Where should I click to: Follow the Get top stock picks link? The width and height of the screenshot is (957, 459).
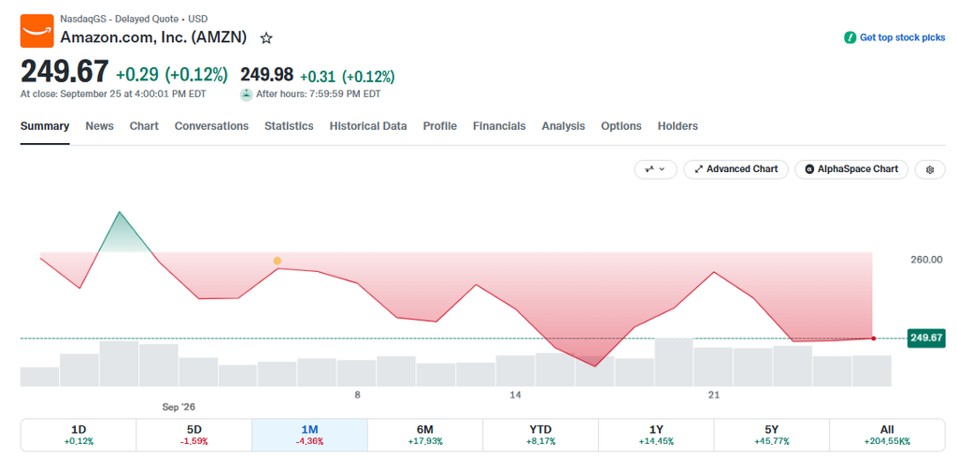click(x=902, y=37)
